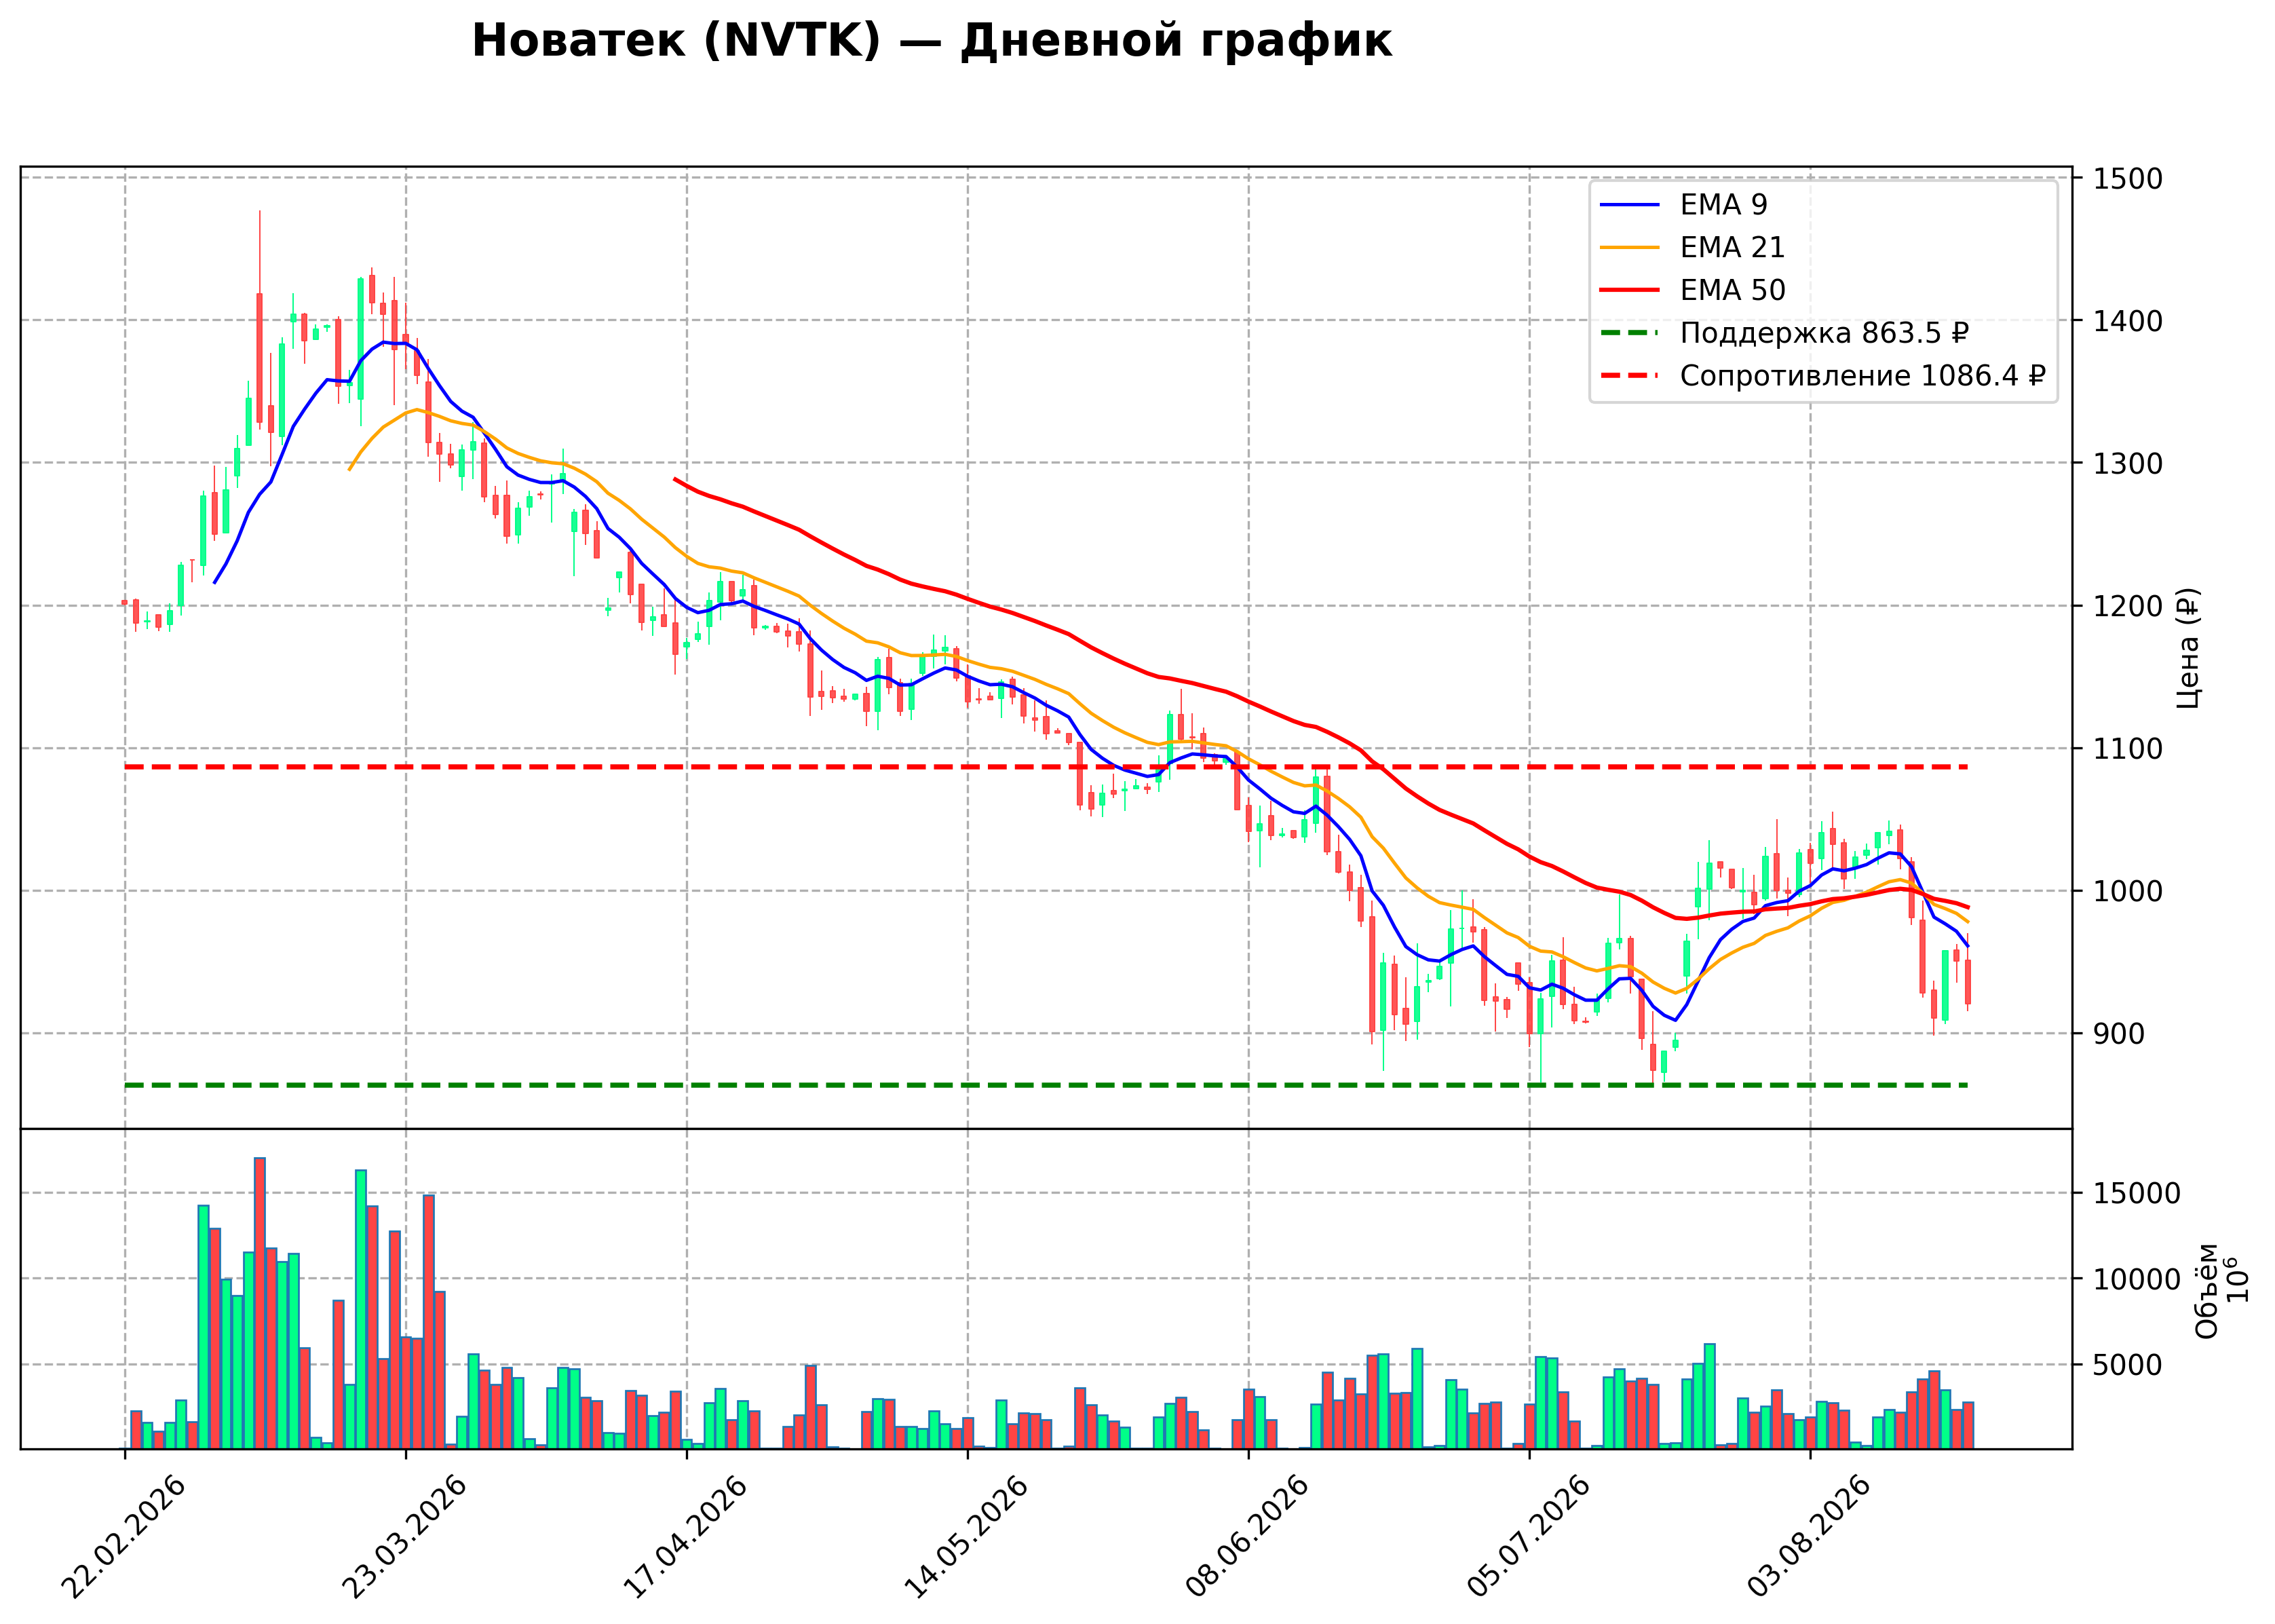Screen dimensions: 2275x1624
Task: Click the date label 14.05.2026
Action: [967, 1539]
